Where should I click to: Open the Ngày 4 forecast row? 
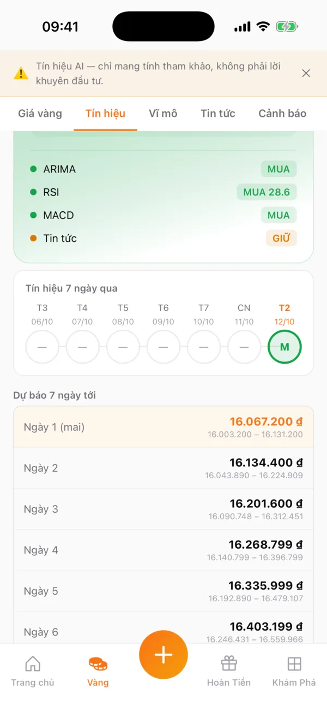coord(163,550)
